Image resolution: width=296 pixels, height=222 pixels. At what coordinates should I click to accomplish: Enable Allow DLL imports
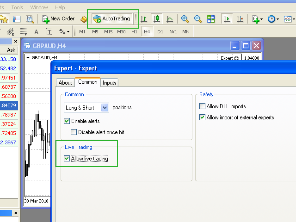pyautogui.click(x=202, y=106)
